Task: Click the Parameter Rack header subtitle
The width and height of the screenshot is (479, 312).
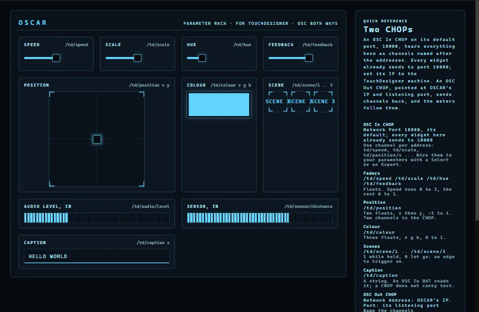Action: click(x=260, y=23)
